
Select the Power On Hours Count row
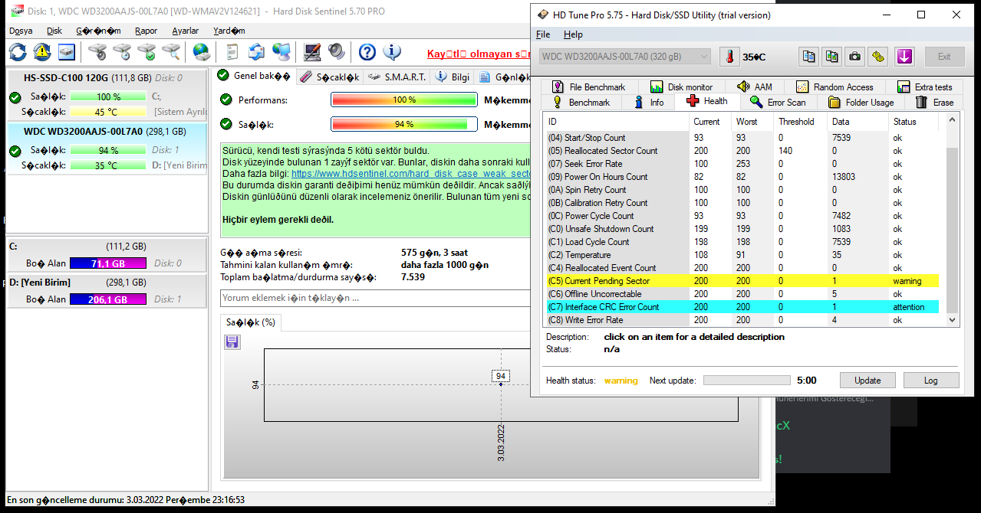tap(742, 177)
